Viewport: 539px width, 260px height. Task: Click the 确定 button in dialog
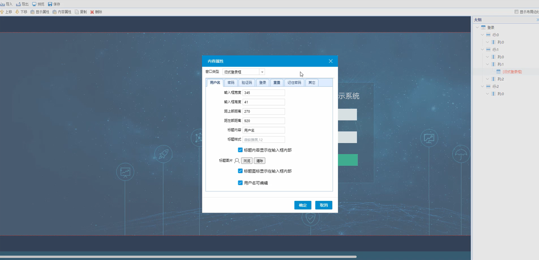[302, 205]
